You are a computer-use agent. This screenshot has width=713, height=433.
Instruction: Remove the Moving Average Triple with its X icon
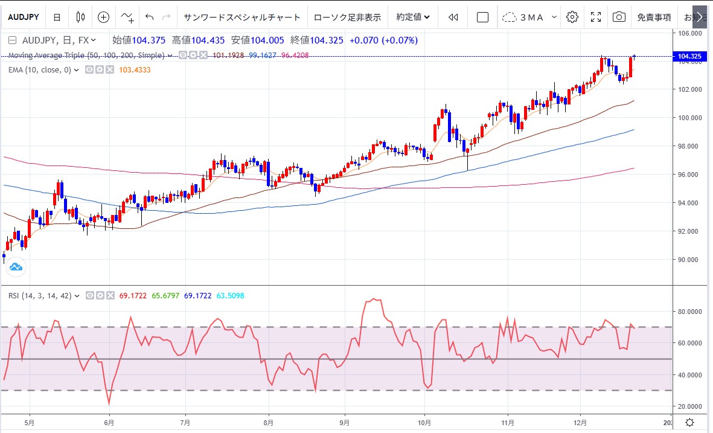pyautogui.click(x=204, y=55)
